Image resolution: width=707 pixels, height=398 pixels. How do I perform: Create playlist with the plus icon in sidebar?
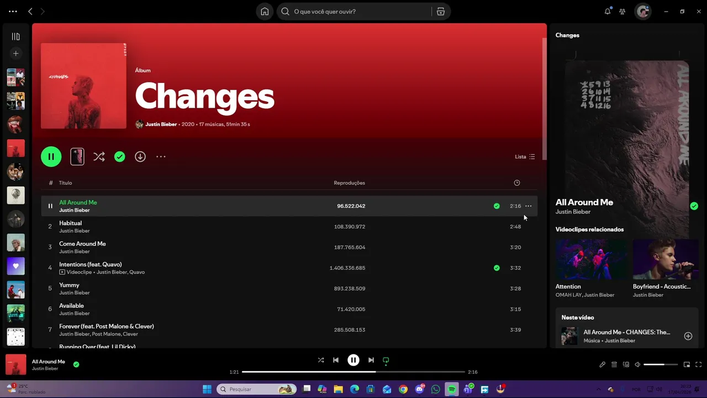(15, 54)
